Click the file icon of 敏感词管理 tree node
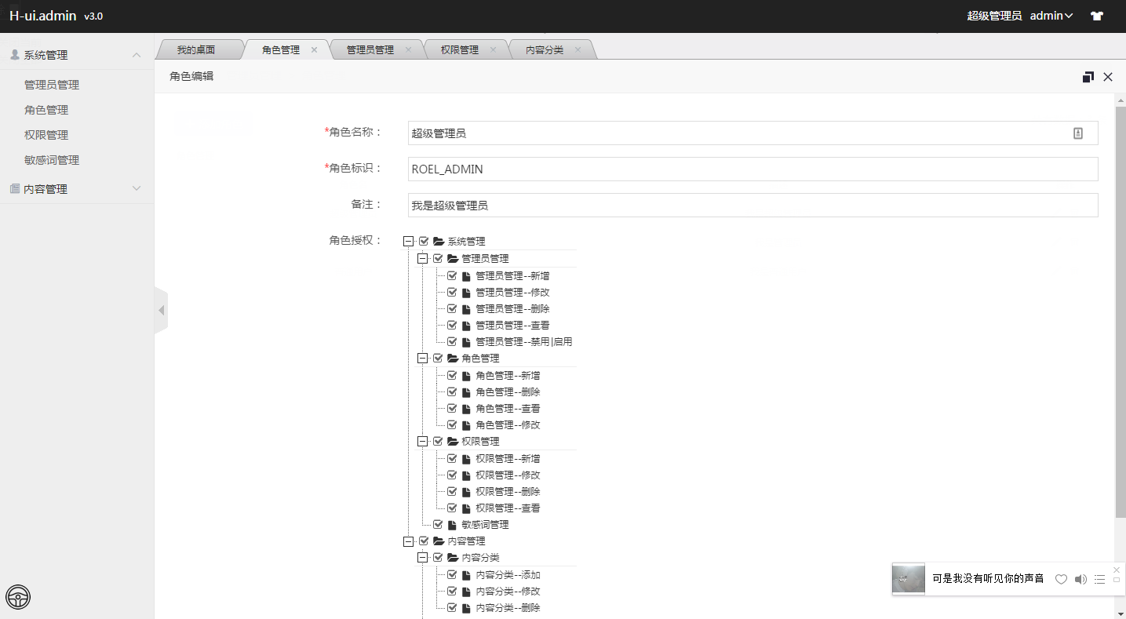The height and width of the screenshot is (619, 1126). click(452, 525)
